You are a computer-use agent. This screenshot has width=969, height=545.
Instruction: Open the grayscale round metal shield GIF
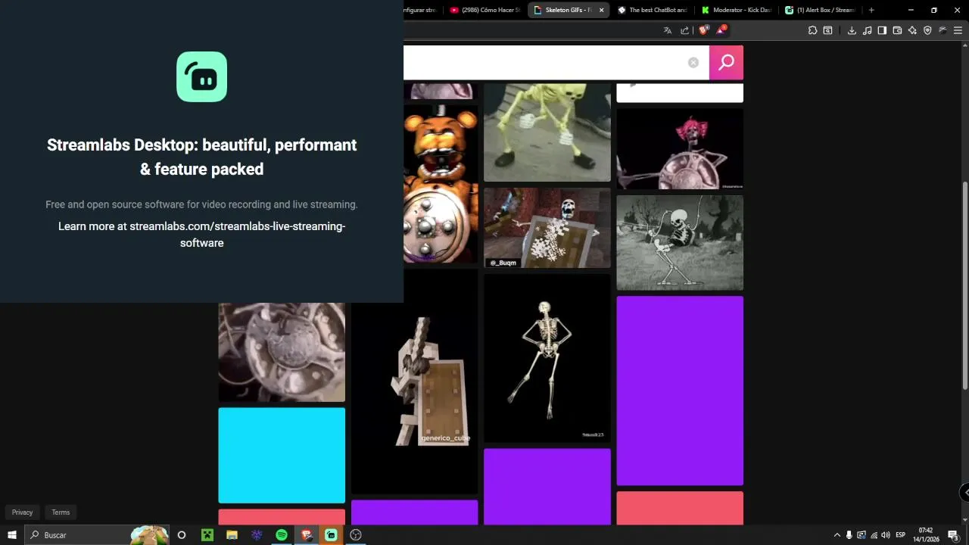[x=282, y=352]
